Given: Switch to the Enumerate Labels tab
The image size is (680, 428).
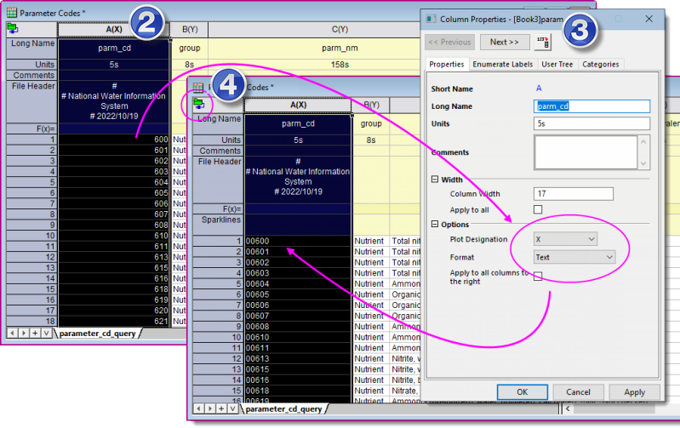Looking at the screenshot, I should coord(503,64).
